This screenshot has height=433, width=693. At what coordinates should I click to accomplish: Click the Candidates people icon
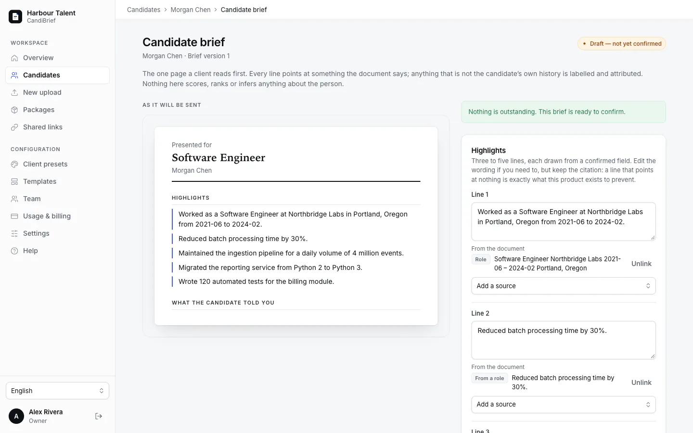(14, 75)
